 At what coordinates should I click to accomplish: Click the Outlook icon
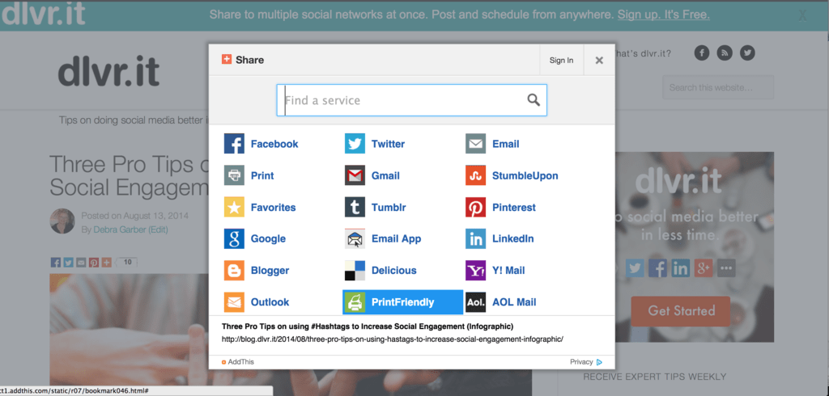tap(234, 302)
